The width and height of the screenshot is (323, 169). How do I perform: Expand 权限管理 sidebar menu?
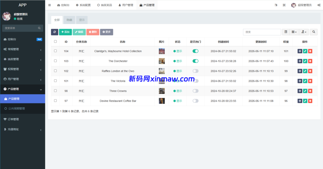pyautogui.click(x=22, y=69)
